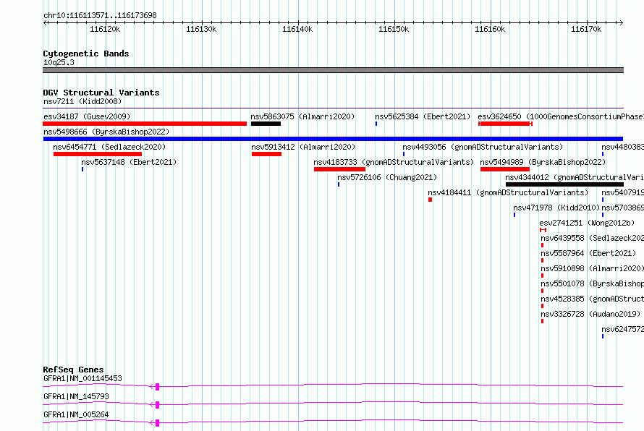Click the esv34187 (Gusev2009) red variant bar
The image size is (644, 431).
pos(145,124)
